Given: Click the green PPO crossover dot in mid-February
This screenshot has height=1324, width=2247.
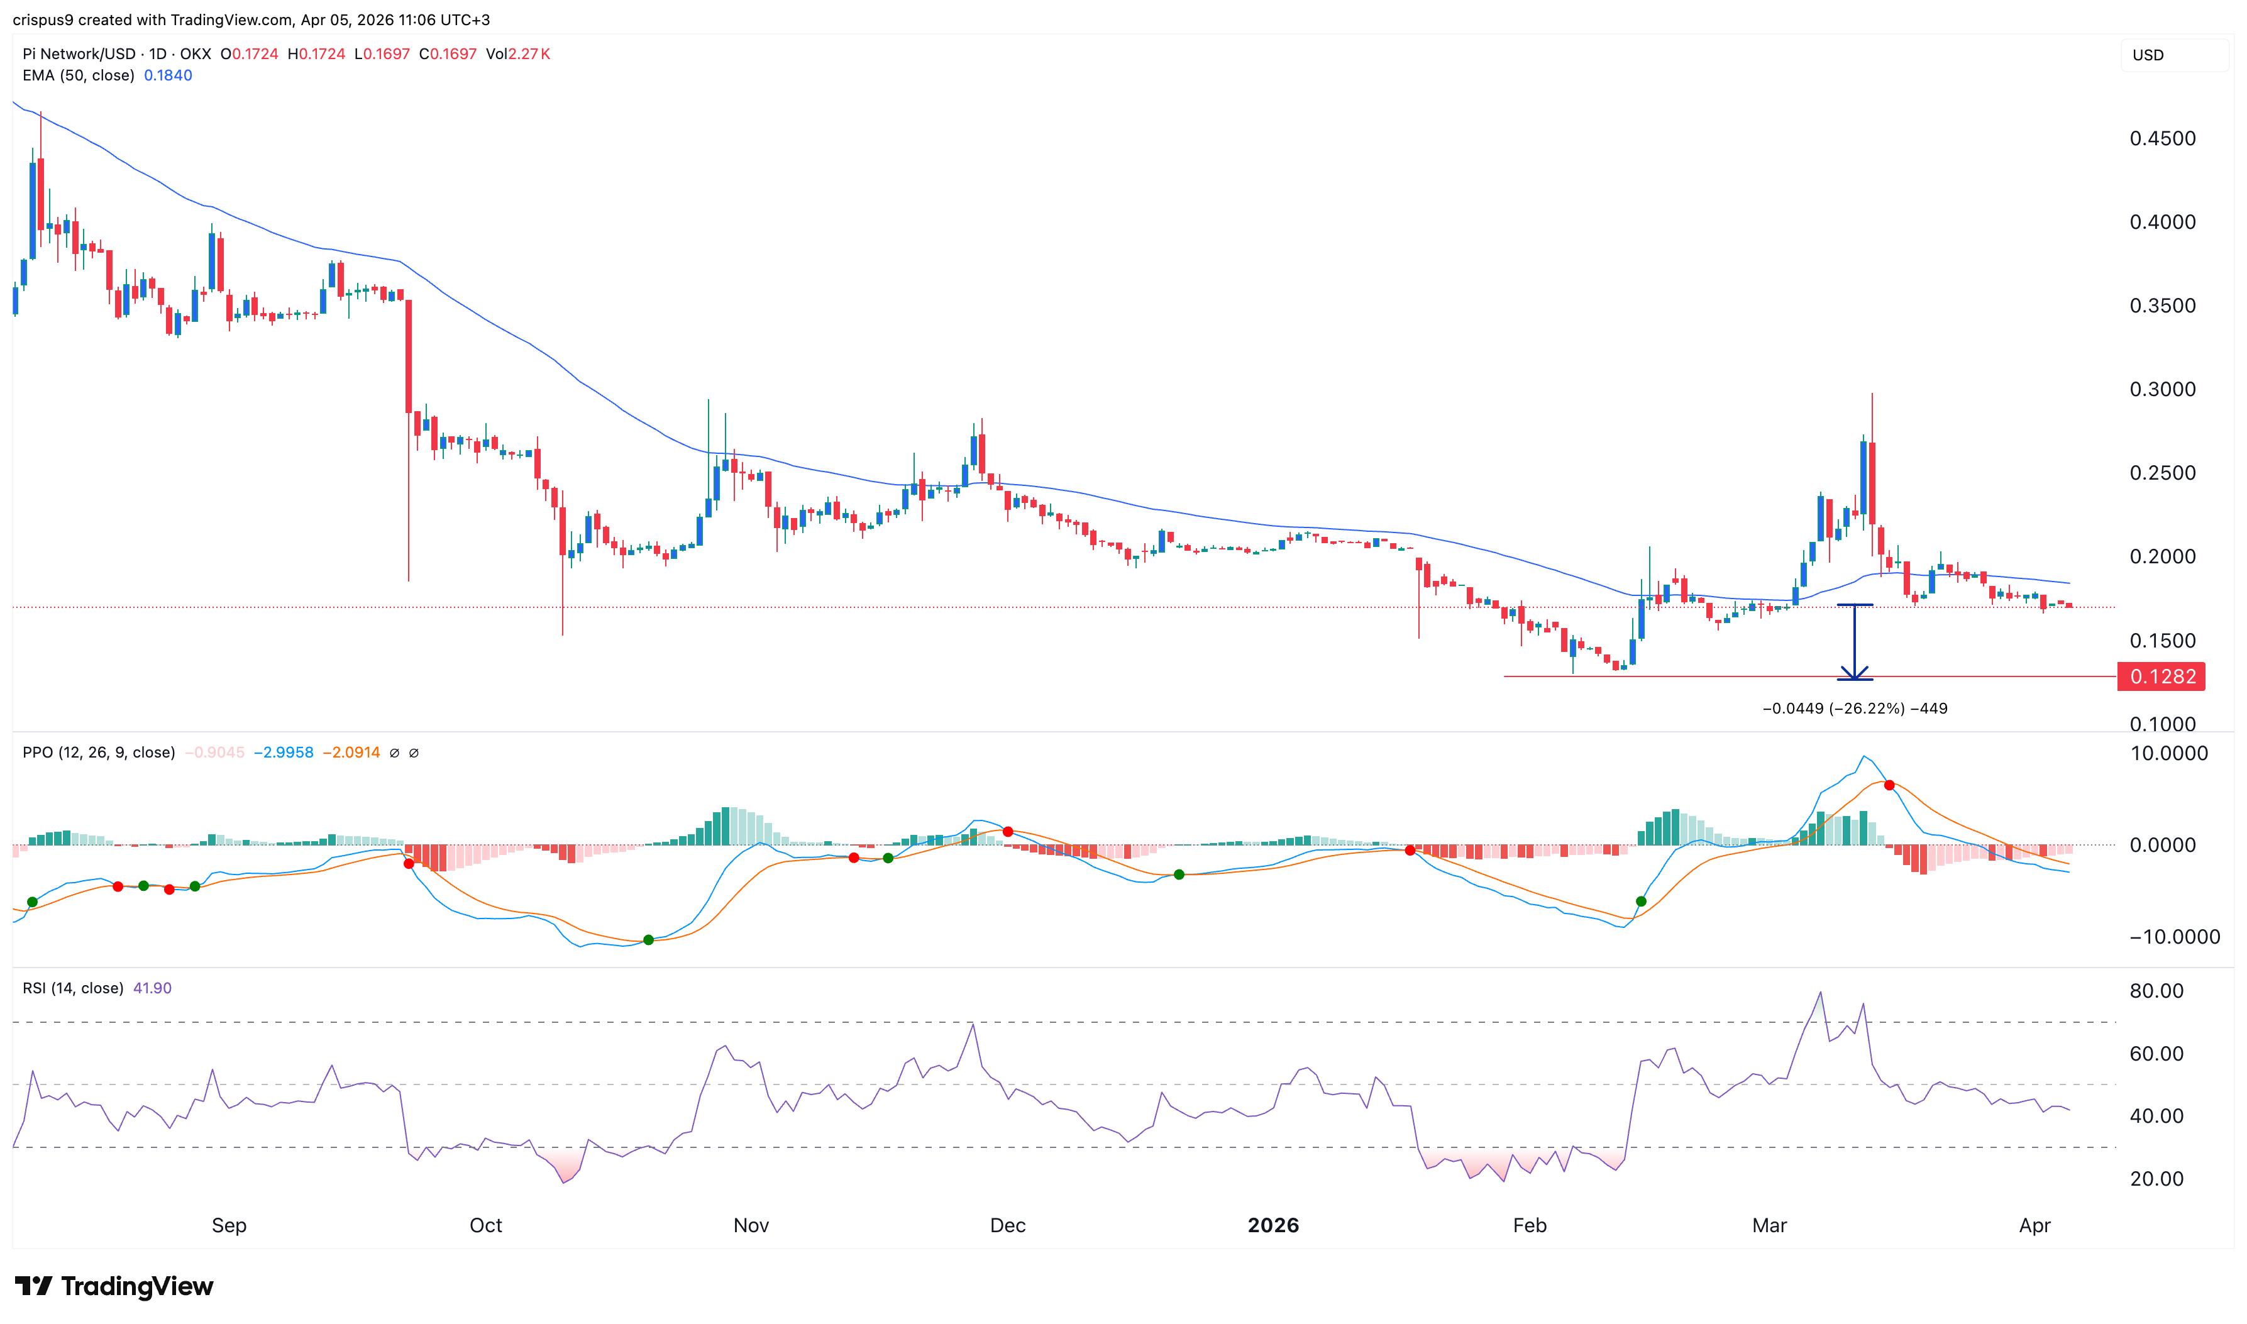Looking at the screenshot, I should pyautogui.click(x=1640, y=901).
